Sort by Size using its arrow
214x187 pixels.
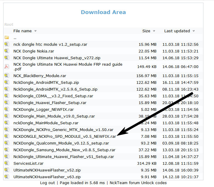pyautogui.click(x=154, y=31)
